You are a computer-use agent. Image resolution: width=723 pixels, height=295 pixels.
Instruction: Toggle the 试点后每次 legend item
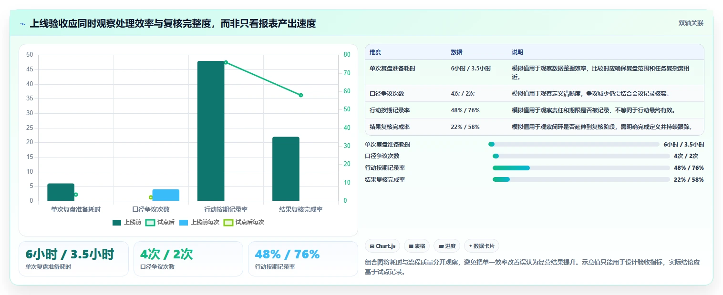coord(244,222)
